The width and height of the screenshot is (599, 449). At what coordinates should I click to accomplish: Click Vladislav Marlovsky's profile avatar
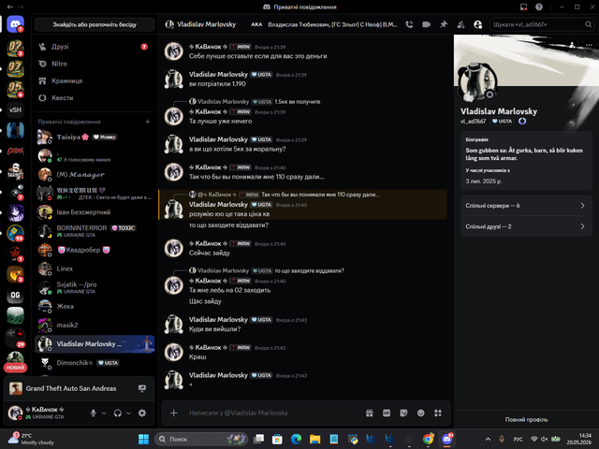click(477, 81)
